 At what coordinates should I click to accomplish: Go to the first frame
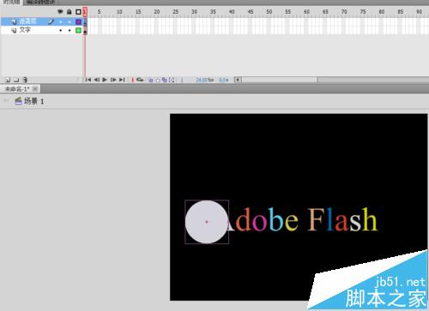click(x=88, y=80)
